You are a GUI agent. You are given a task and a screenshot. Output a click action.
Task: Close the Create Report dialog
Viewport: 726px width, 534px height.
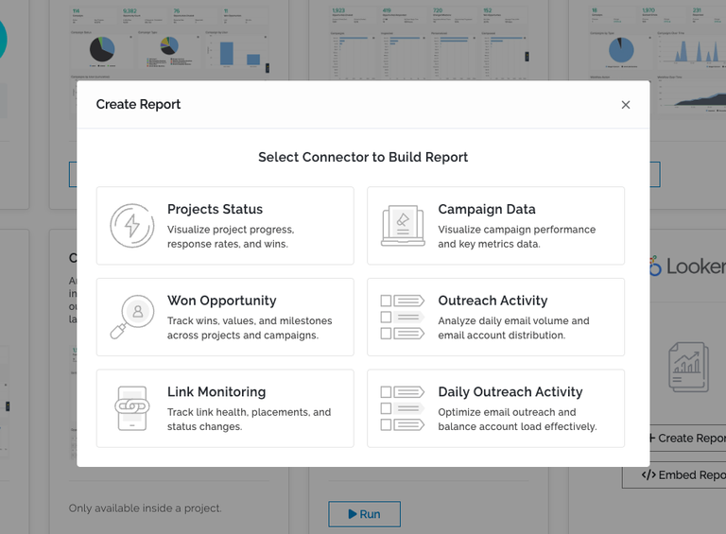point(626,105)
